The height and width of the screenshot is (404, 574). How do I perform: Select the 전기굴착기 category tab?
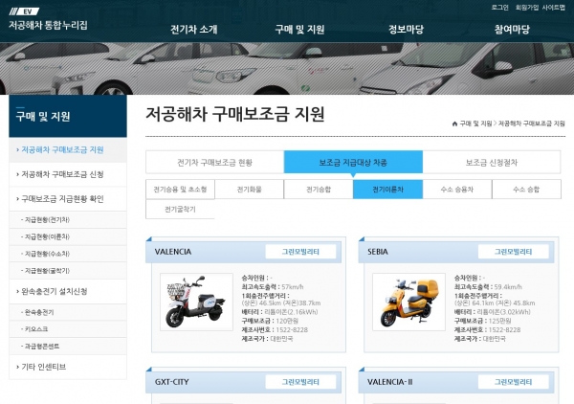coord(180,208)
